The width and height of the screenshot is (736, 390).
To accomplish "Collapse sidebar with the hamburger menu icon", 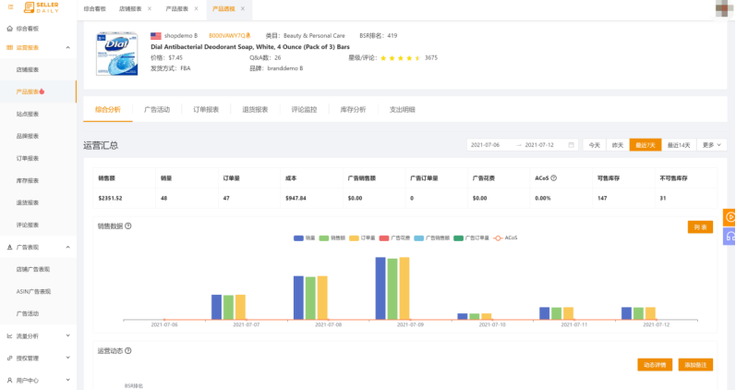I will [10, 7].
